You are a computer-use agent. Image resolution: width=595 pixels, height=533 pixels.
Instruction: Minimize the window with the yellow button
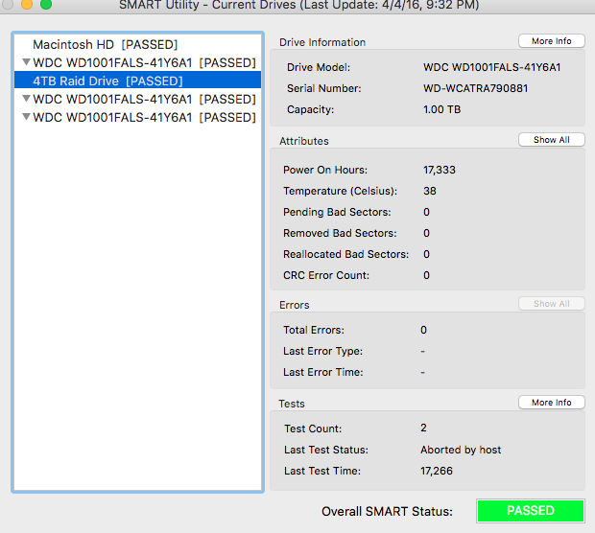pos(27,4)
